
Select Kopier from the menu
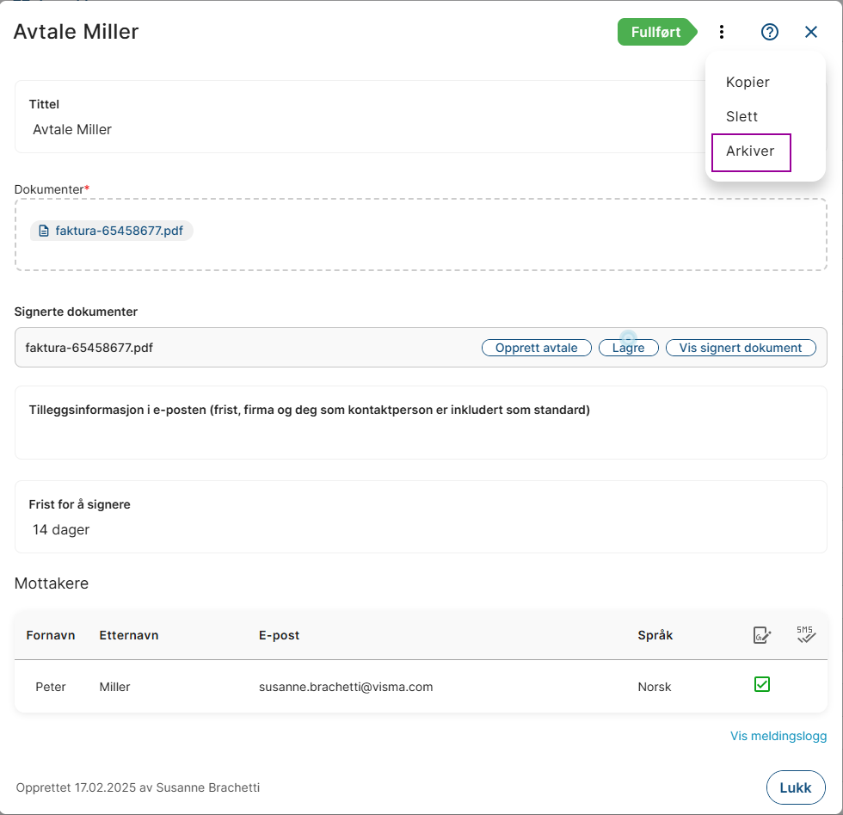[x=748, y=83]
